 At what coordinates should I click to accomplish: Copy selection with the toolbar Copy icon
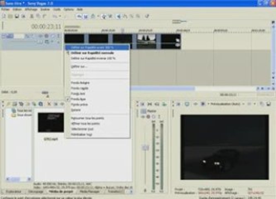[x=38, y=16]
